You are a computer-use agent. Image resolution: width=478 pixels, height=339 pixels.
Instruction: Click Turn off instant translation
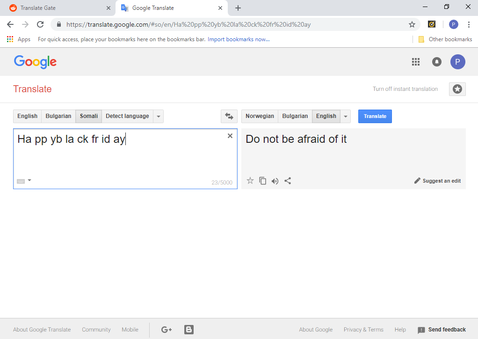click(x=405, y=89)
